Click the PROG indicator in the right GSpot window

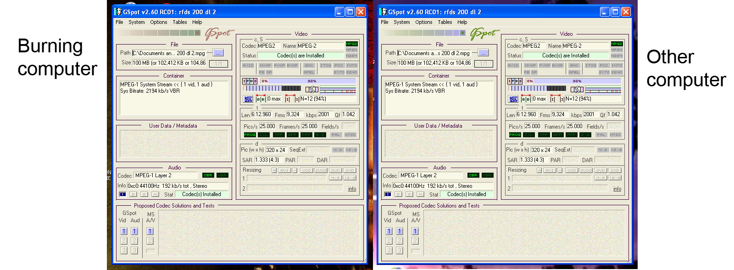pyautogui.click(x=515, y=135)
